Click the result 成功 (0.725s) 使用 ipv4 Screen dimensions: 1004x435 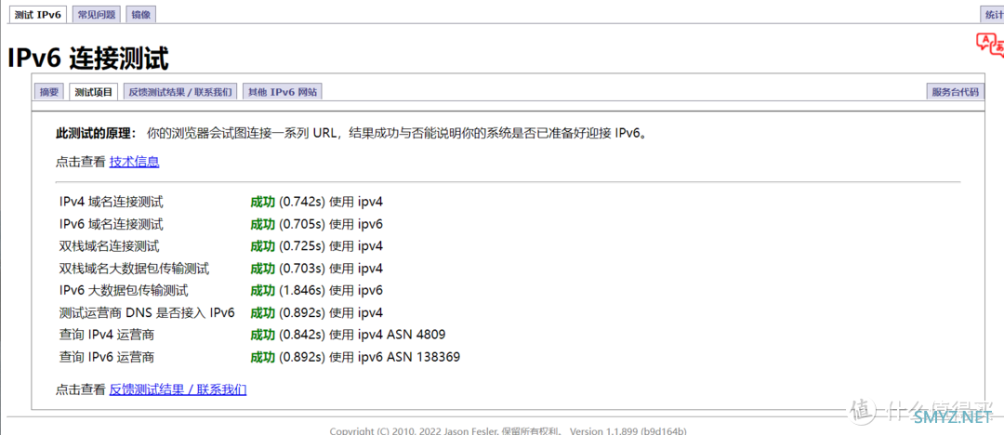point(317,246)
